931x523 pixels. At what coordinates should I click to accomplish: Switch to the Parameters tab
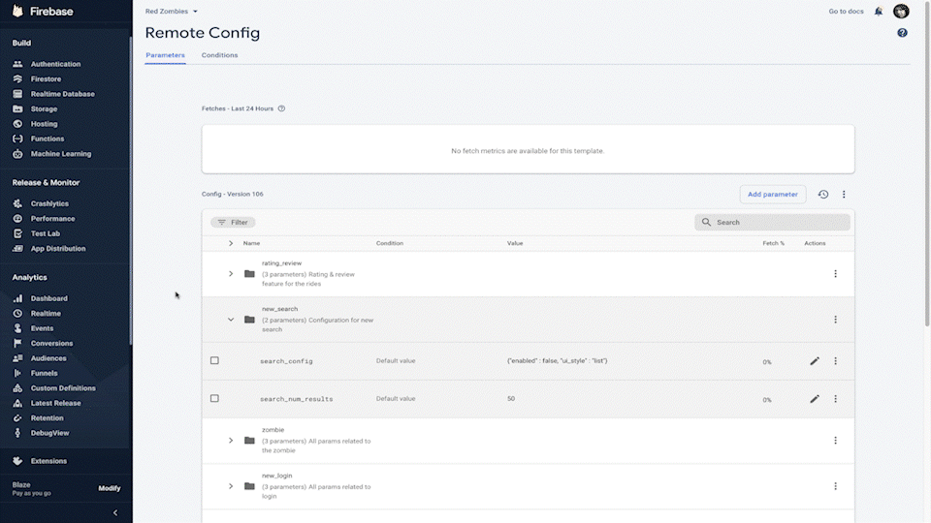(x=165, y=55)
